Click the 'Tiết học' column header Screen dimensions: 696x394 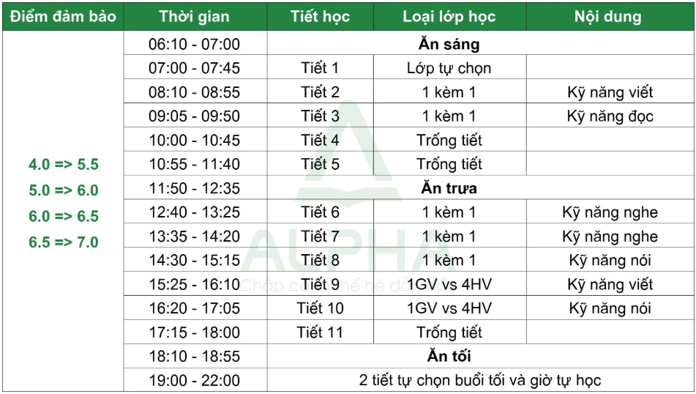coord(320,16)
